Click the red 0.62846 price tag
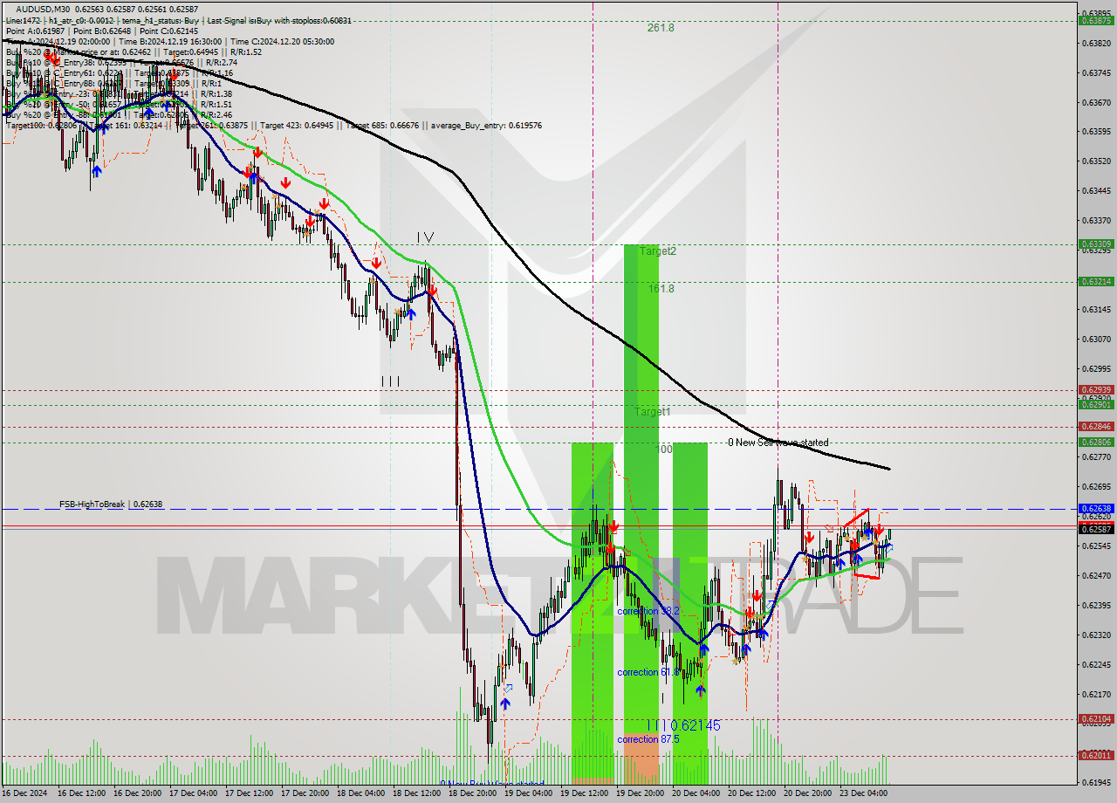The image size is (1117, 803). (1096, 426)
